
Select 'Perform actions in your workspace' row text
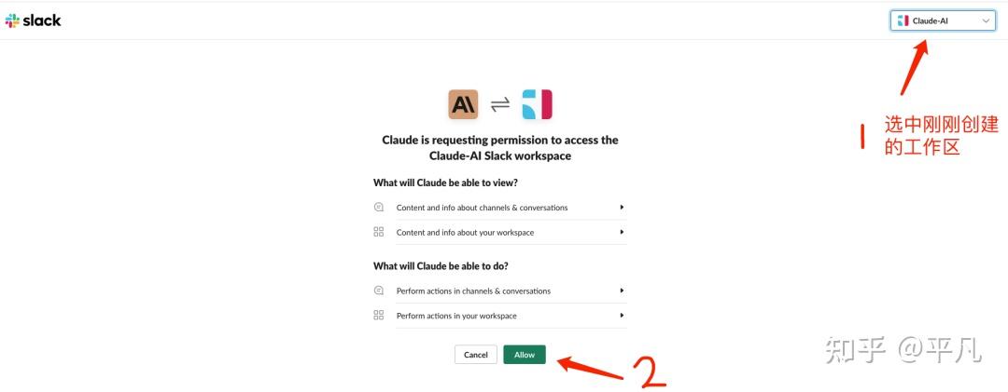pos(456,316)
